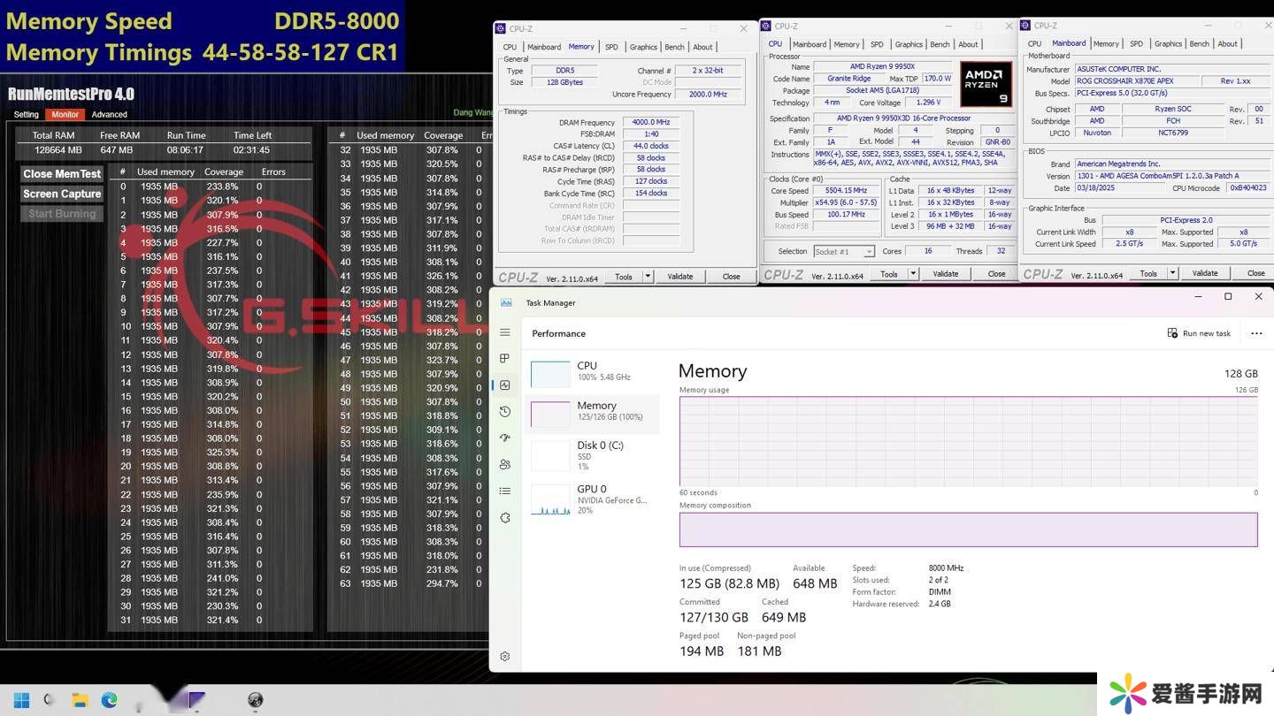1274x716 pixels.
Task: Open Task Manager settings gear
Action: coord(505,656)
